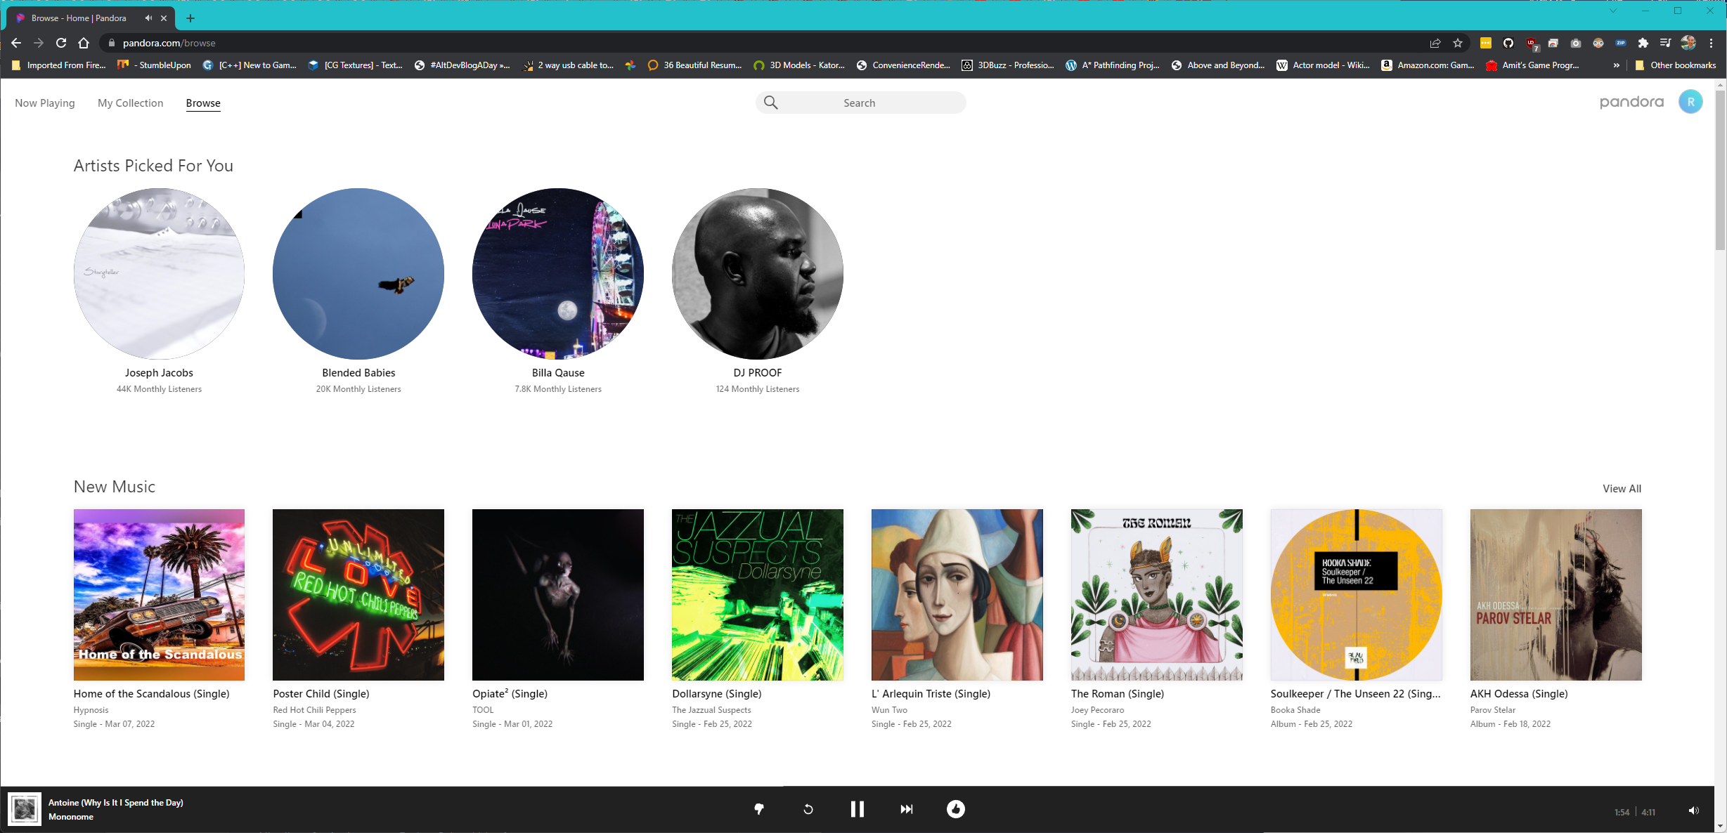Click the ZIP extension icon

1621,43
